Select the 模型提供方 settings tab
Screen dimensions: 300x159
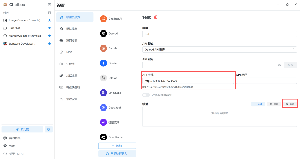click(x=75, y=17)
